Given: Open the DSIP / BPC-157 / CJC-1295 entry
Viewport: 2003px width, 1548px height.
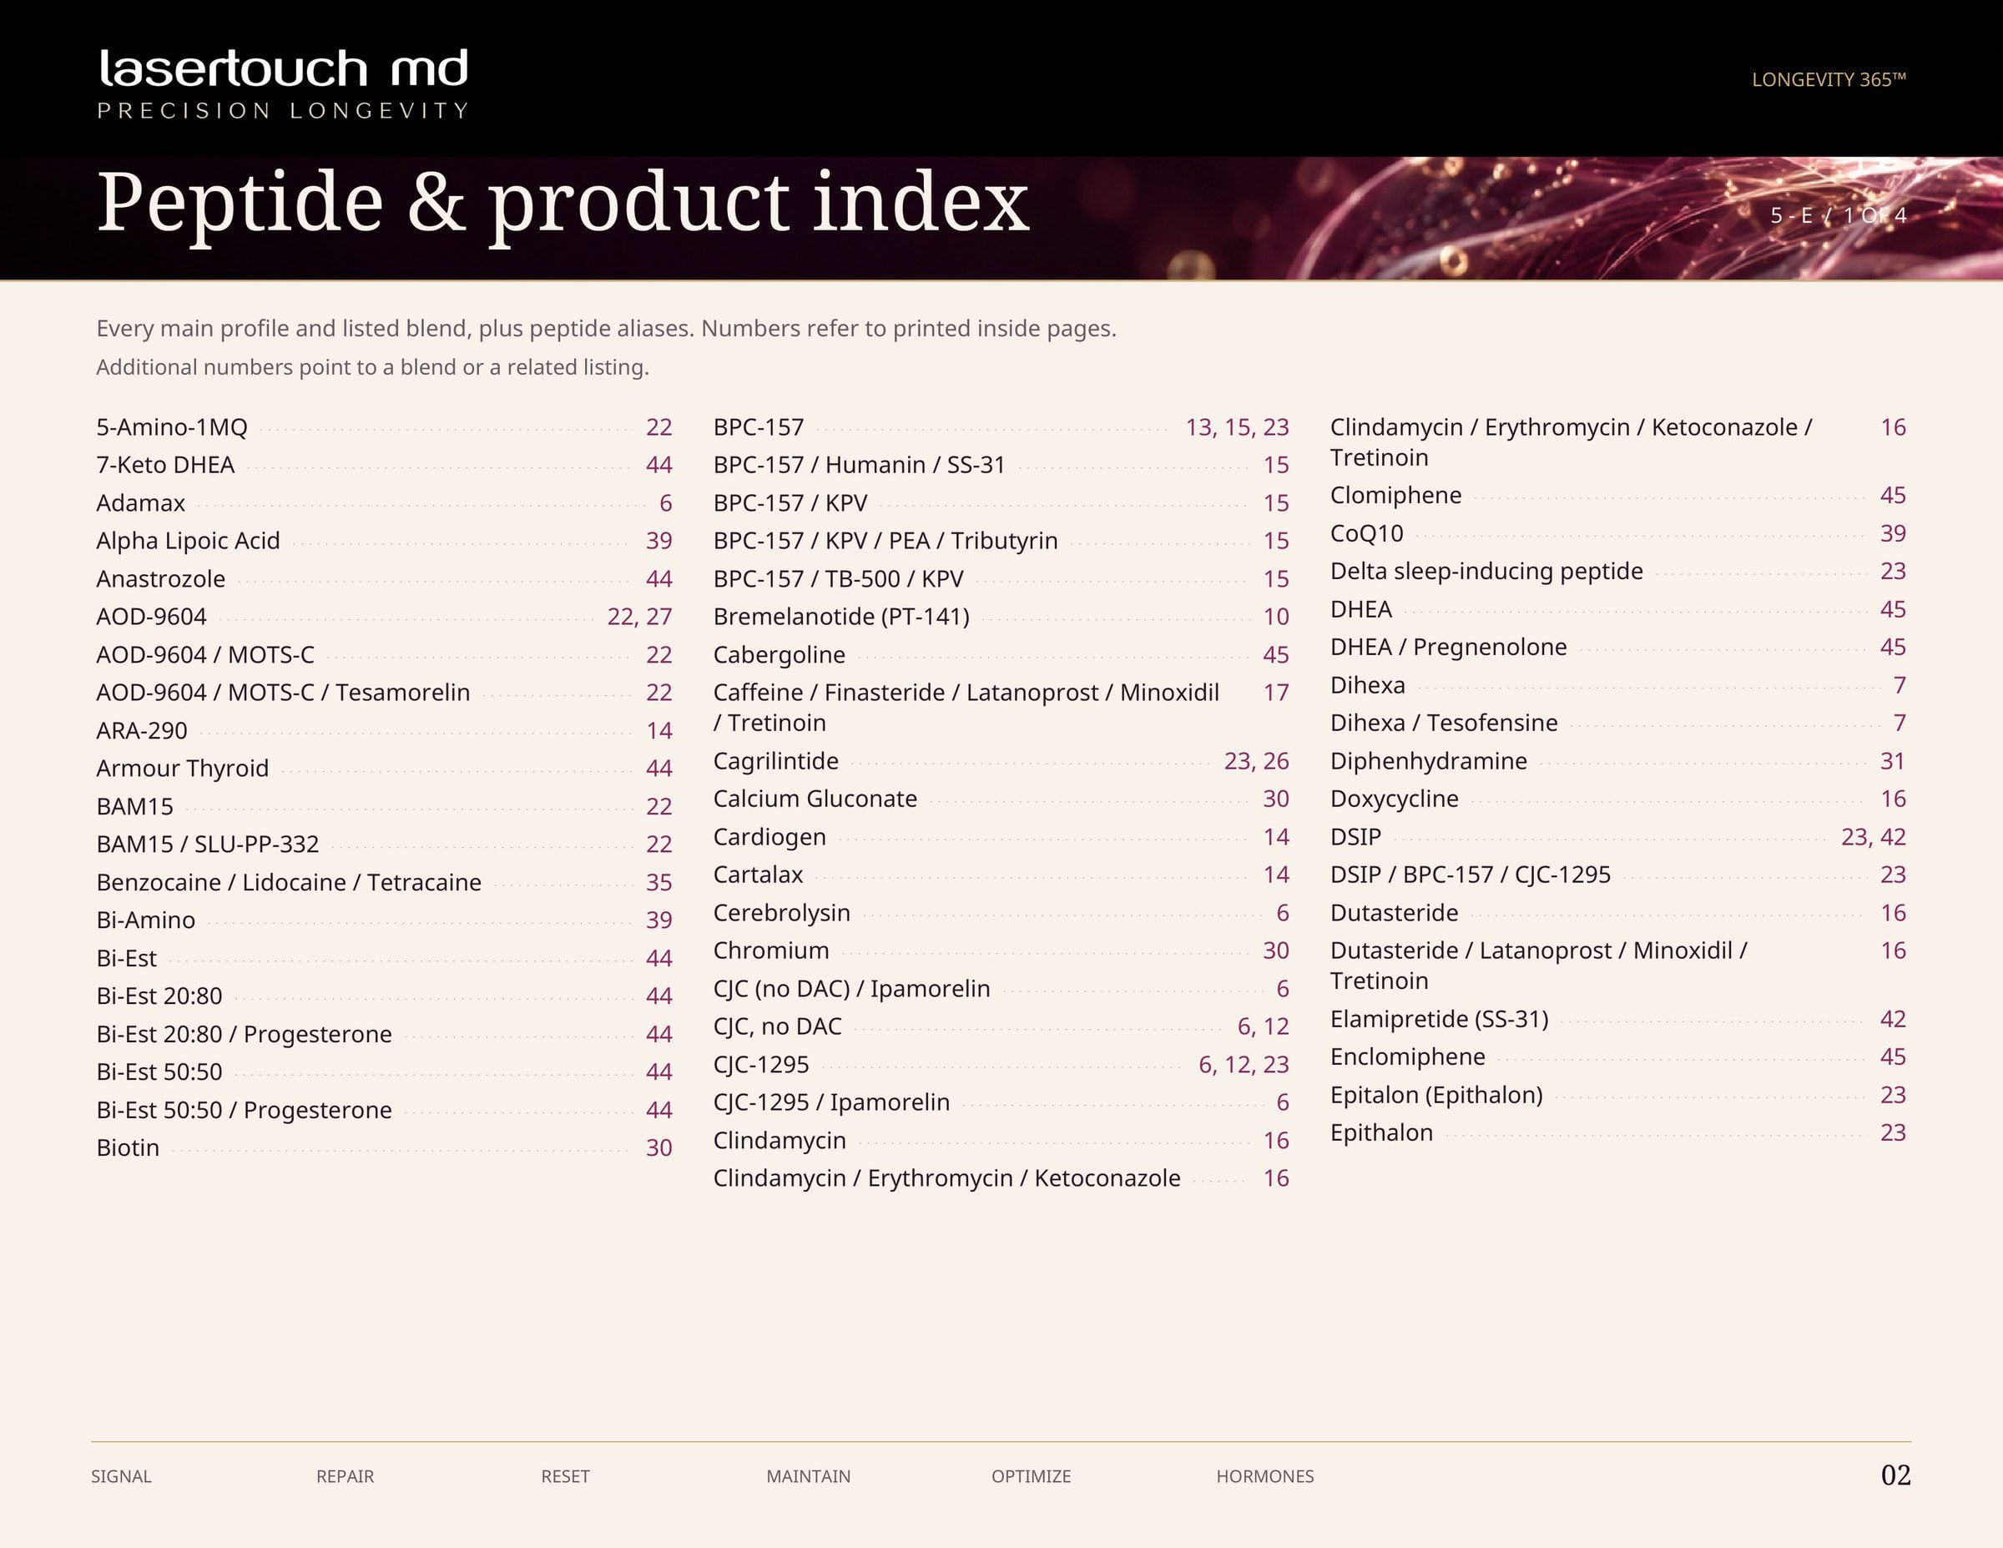Looking at the screenshot, I should pyautogui.click(x=1619, y=875).
